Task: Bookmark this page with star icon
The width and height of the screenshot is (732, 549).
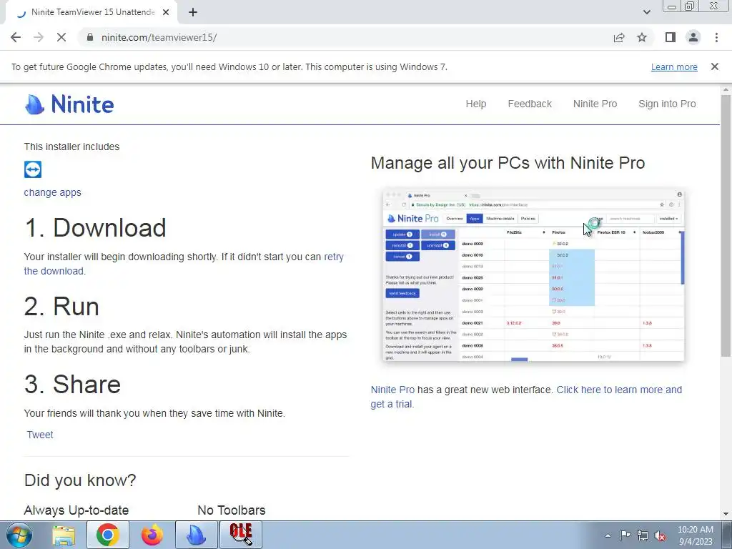Action: 642,37
